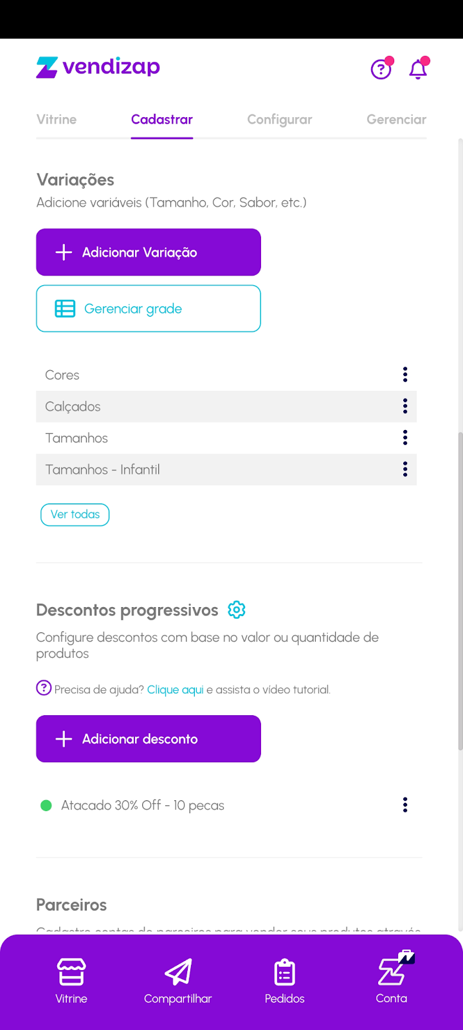Follow the Clique aqui tutorial link
Screen dimensions: 463x1030
pos(175,689)
